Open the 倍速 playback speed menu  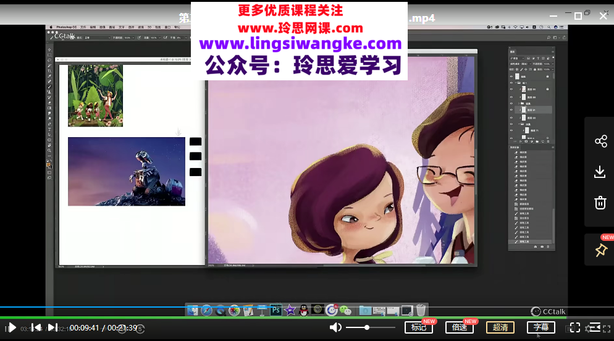click(459, 327)
